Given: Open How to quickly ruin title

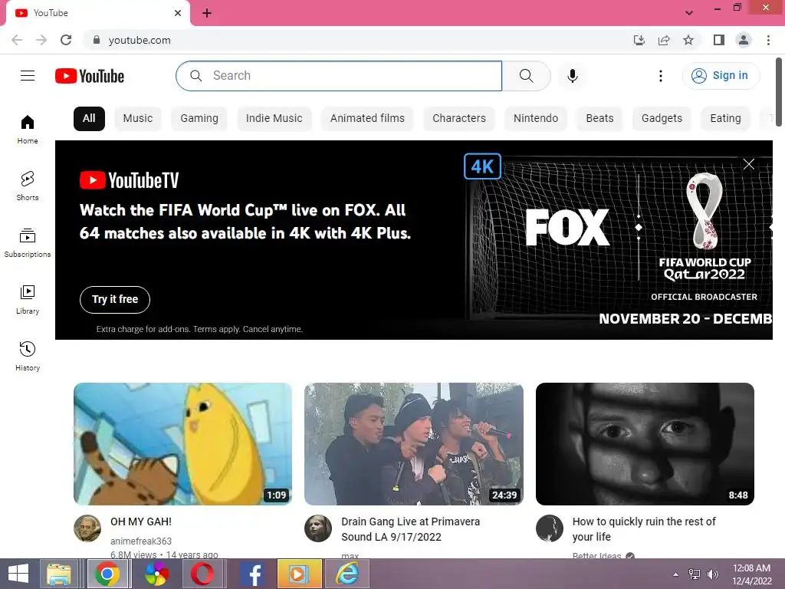Looking at the screenshot, I should tap(644, 529).
